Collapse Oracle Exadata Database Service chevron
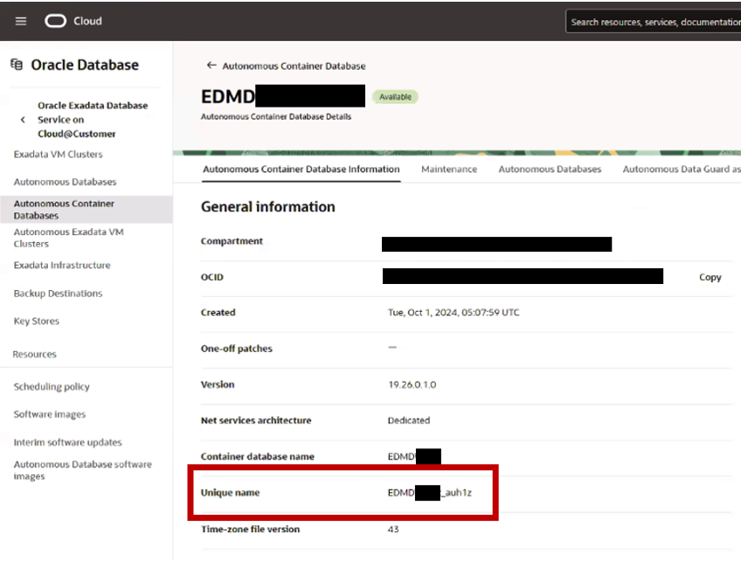Image resolution: width=741 pixels, height=561 pixels. click(23, 120)
